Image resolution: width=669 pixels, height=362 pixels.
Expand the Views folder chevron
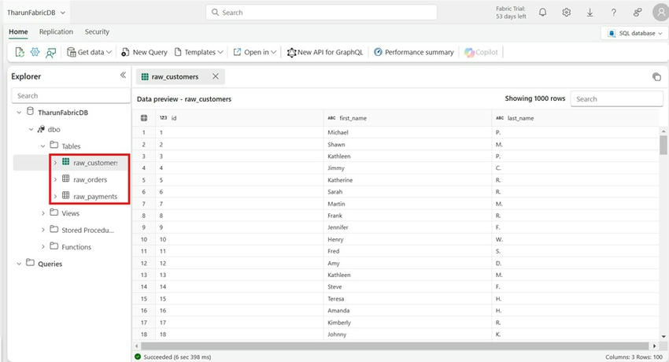pyautogui.click(x=43, y=213)
